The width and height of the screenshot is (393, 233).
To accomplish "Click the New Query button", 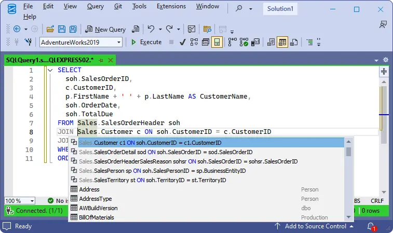I will point(105,30).
